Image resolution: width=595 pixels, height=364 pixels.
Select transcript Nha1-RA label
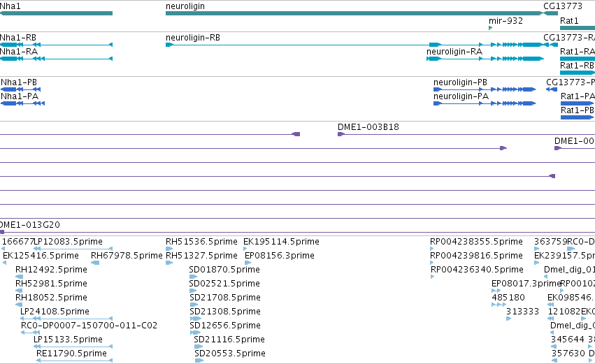click(19, 52)
